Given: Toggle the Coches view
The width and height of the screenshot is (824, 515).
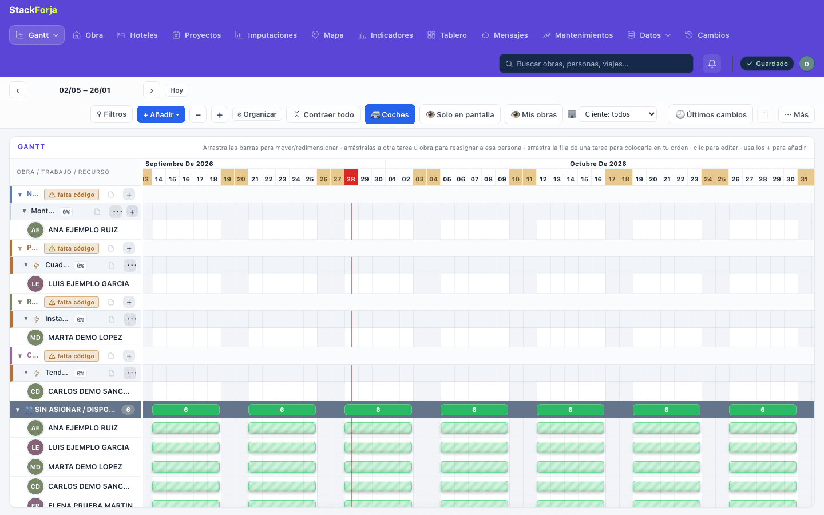Looking at the screenshot, I should [390, 114].
